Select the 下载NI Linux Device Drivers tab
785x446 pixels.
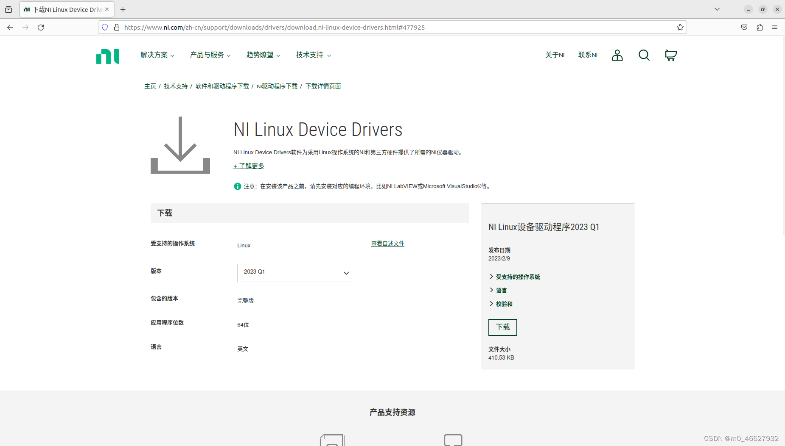coord(67,9)
